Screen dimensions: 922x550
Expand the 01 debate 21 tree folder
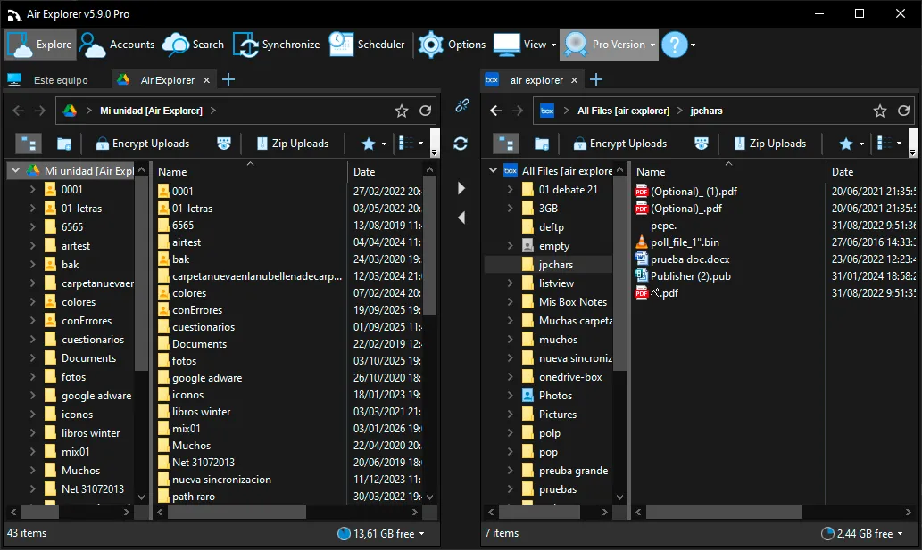(511, 190)
